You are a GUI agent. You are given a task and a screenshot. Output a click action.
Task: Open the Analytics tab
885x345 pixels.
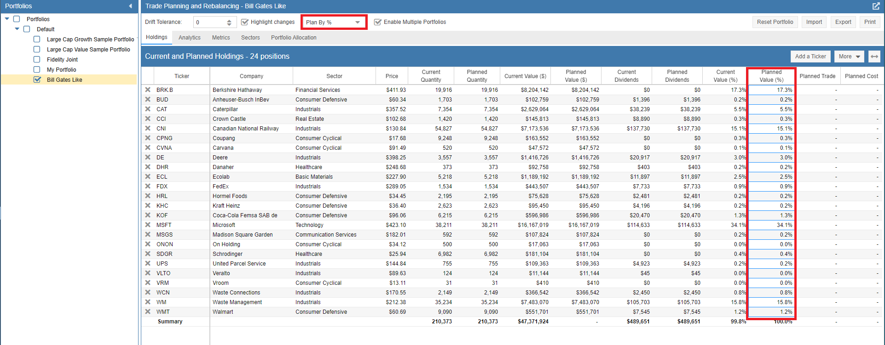tap(190, 38)
